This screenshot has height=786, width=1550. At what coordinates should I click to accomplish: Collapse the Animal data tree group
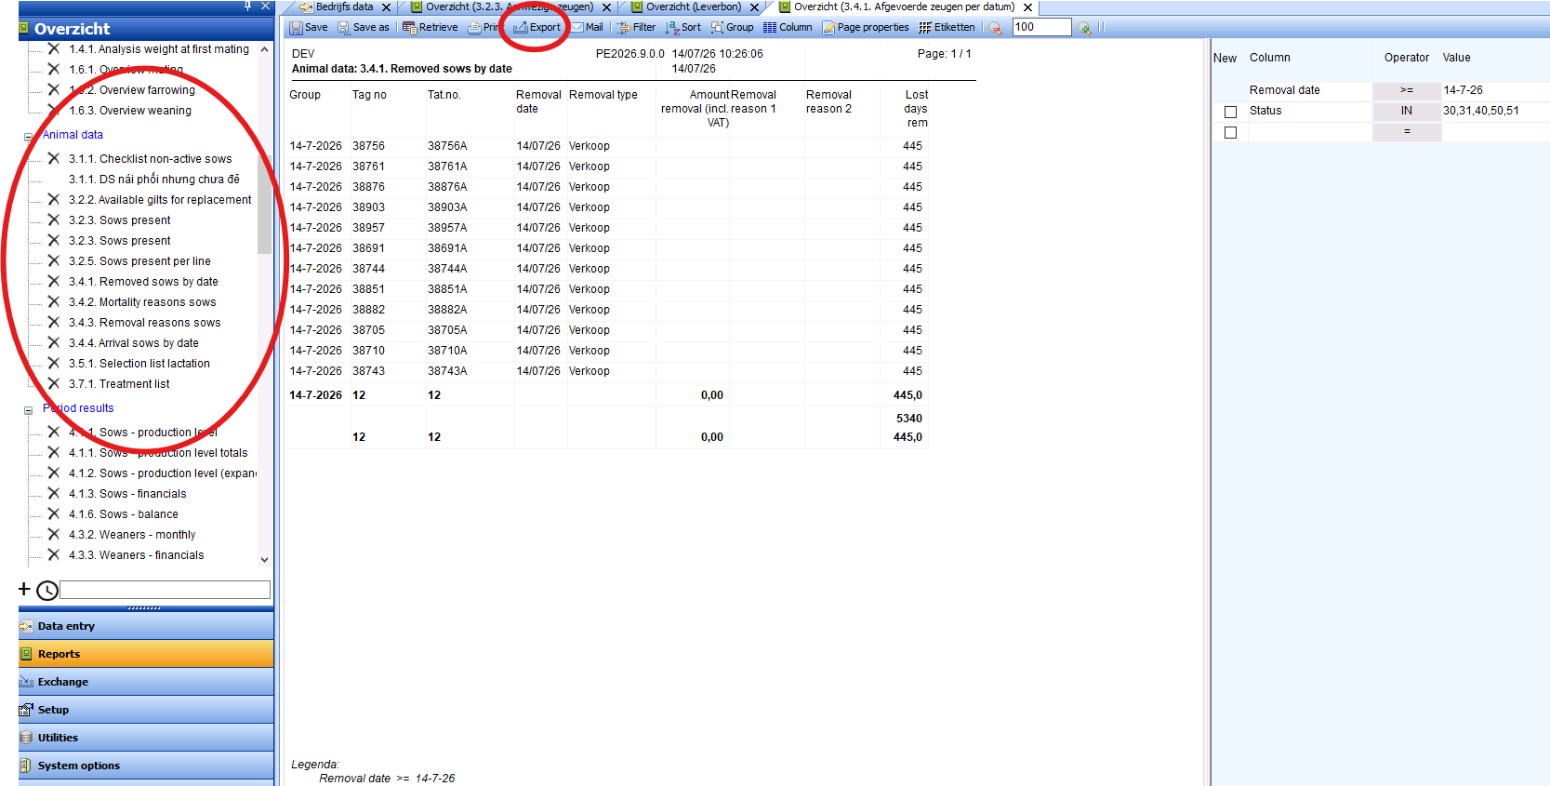28,137
